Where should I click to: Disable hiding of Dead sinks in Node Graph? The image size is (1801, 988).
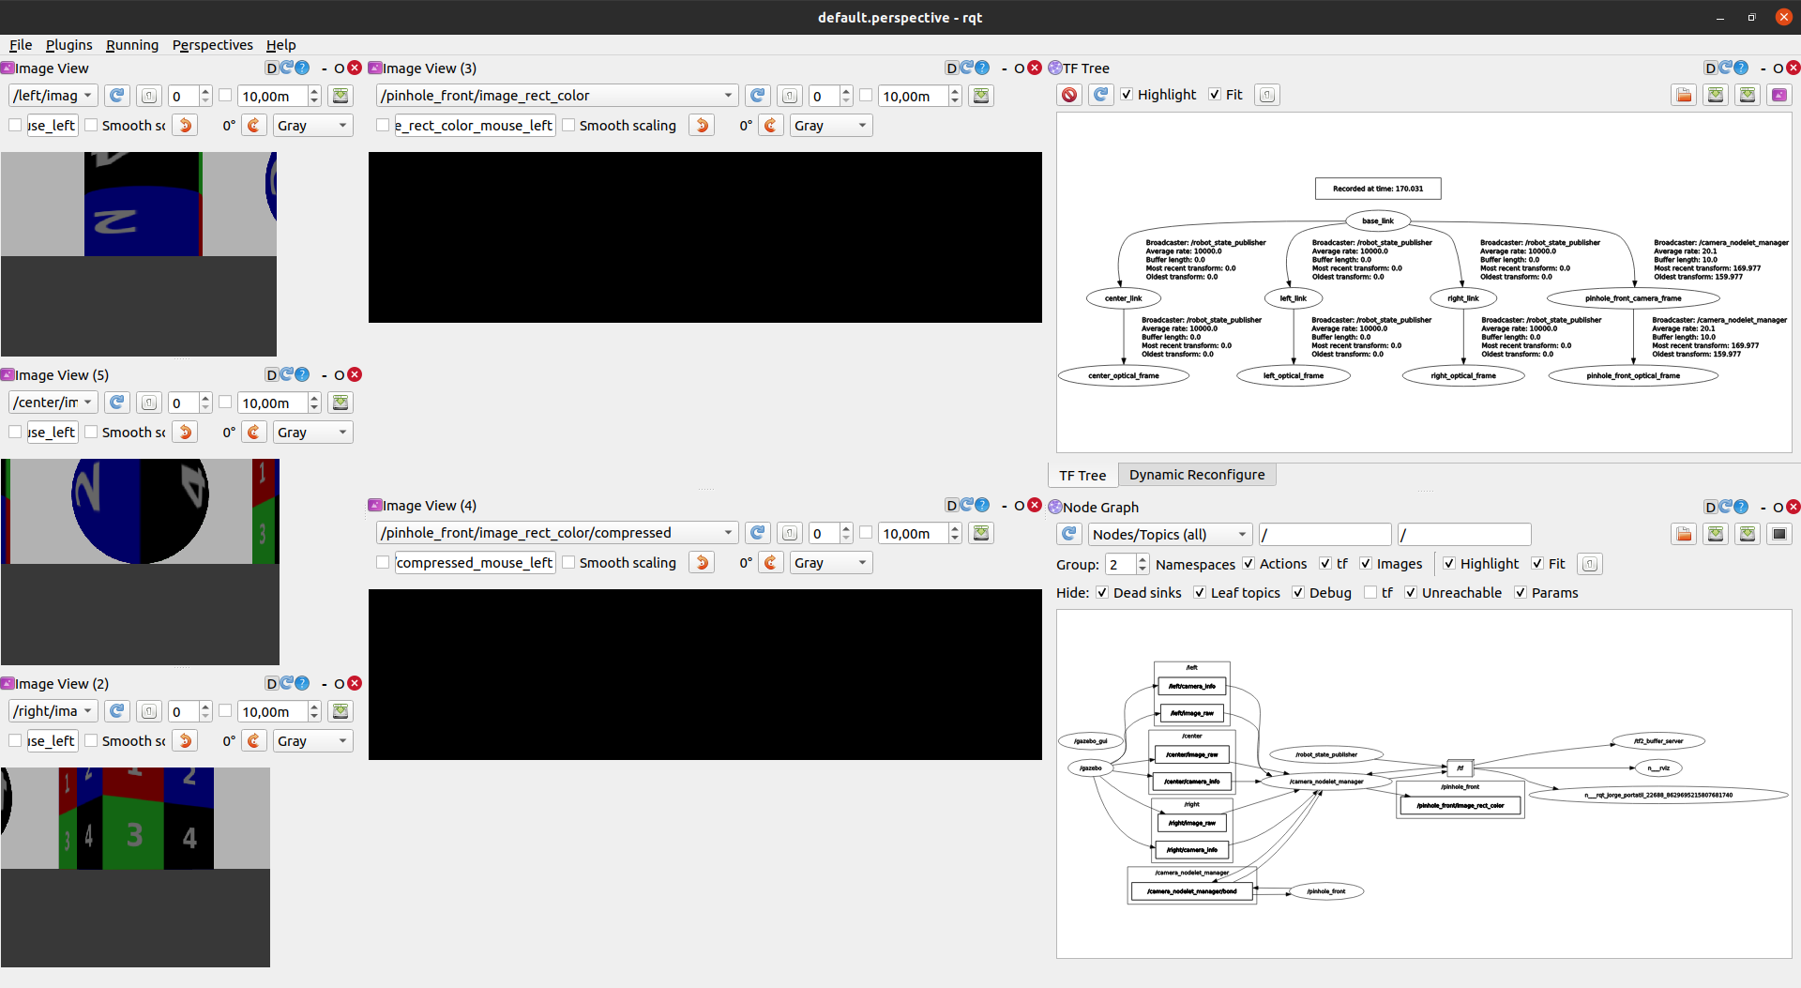(1102, 592)
